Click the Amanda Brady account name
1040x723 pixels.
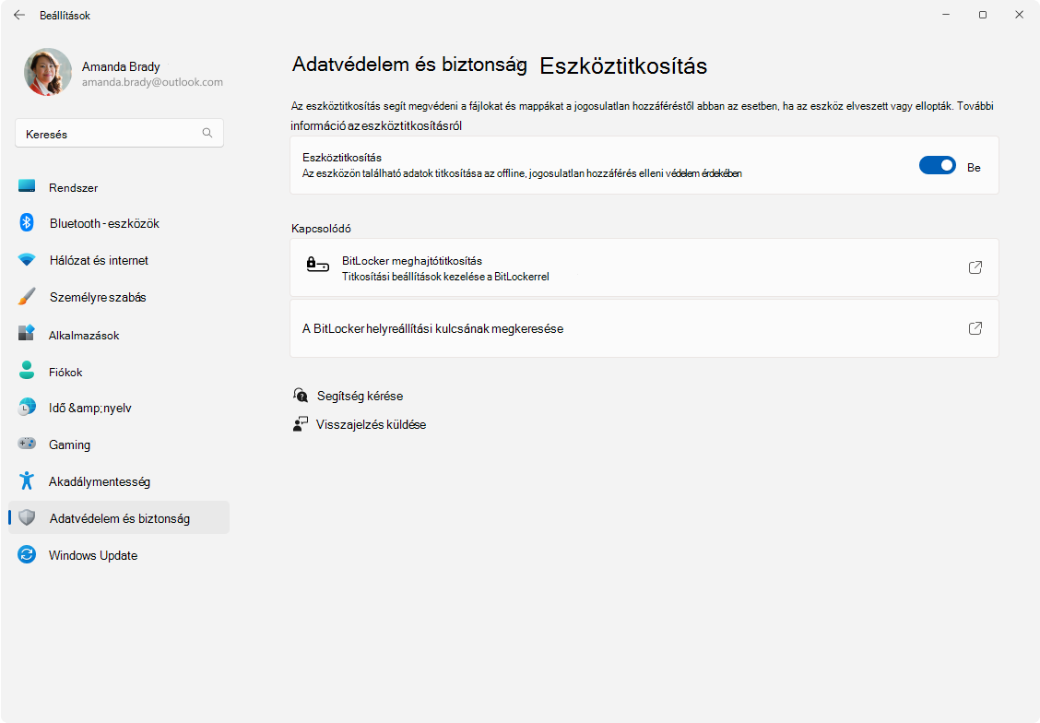click(x=121, y=66)
